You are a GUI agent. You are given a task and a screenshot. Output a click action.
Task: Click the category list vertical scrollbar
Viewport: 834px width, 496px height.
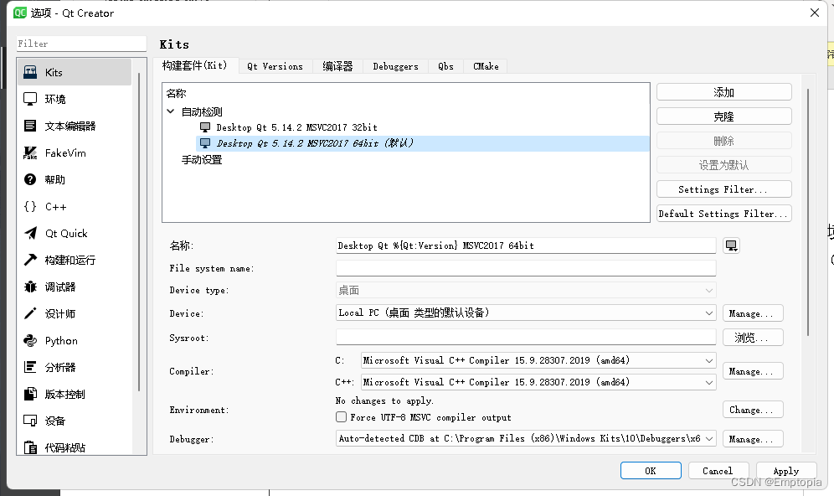pos(139,231)
